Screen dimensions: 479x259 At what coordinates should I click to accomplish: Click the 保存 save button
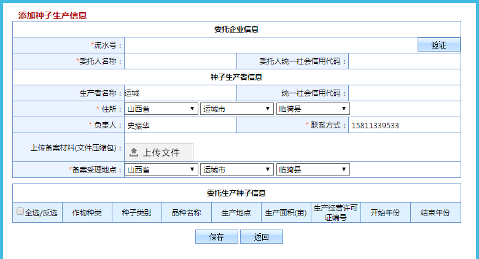[217, 237]
